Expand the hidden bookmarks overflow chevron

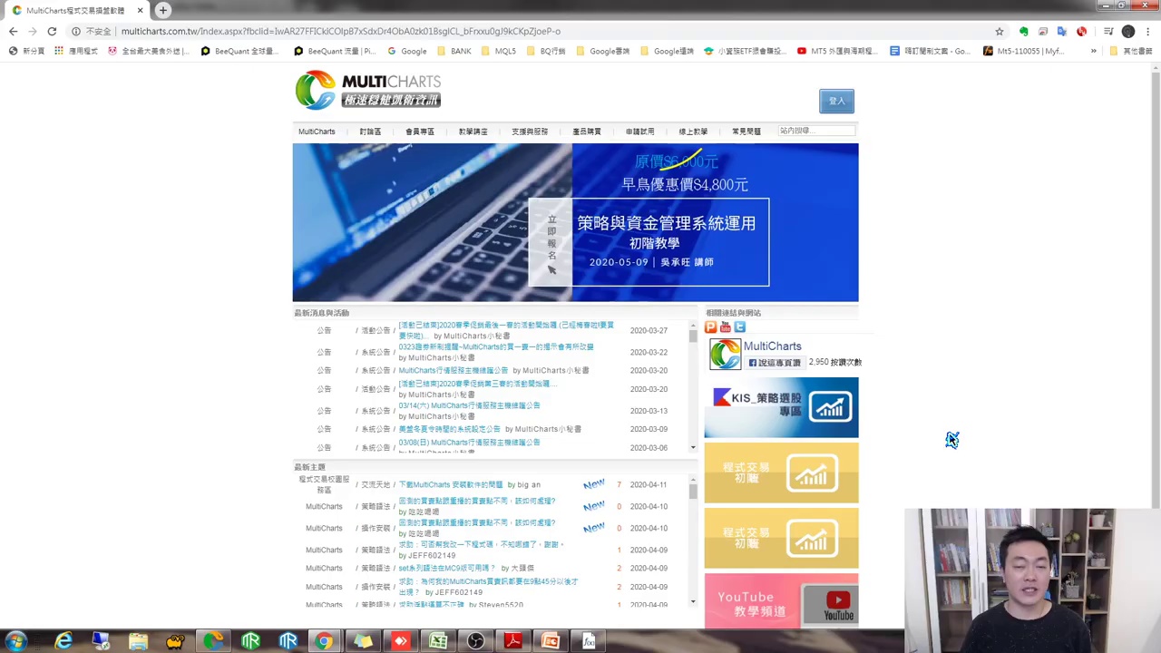point(1093,51)
